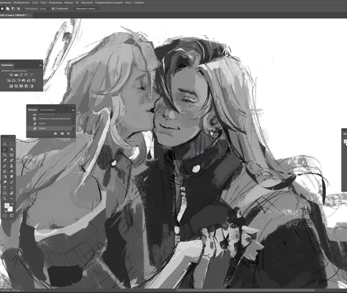Delete current history state trash icon
This screenshot has width=347, height=293.
(68, 133)
